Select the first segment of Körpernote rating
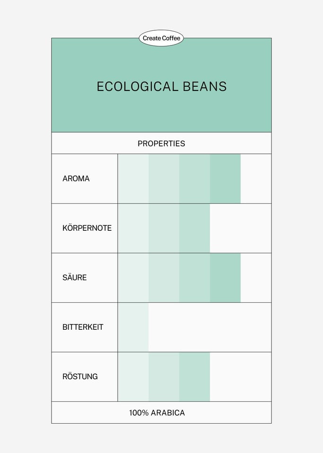The width and height of the screenshot is (323, 453). pyautogui.click(x=133, y=228)
